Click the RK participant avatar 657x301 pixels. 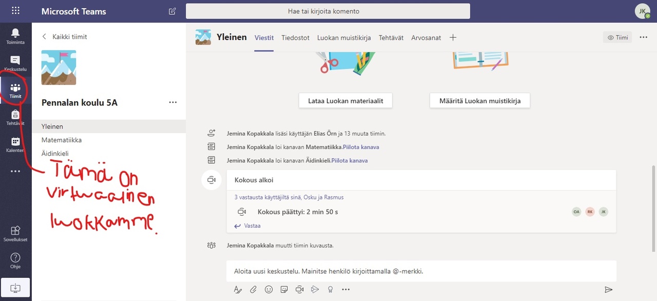[590, 212]
